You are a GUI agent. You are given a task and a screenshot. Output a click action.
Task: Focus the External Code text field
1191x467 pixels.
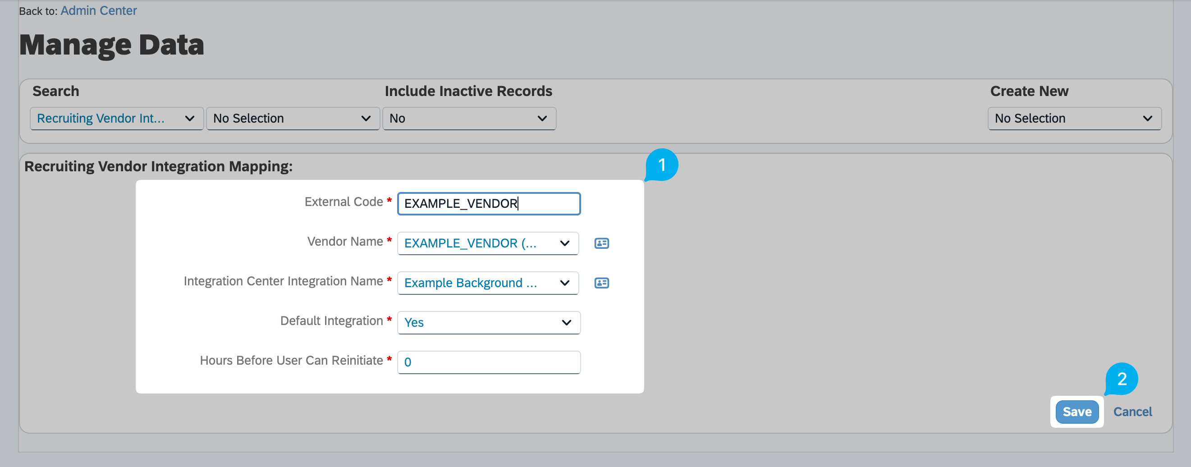pyautogui.click(x=488, y=204)
